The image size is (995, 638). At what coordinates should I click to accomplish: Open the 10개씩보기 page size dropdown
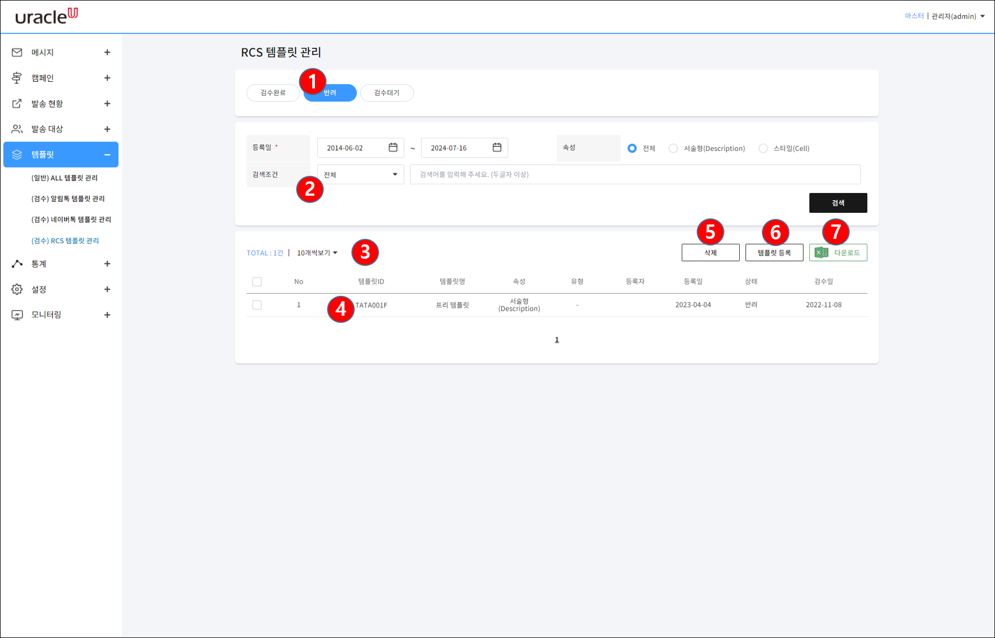pyautogui.click(x=317, y=253)
